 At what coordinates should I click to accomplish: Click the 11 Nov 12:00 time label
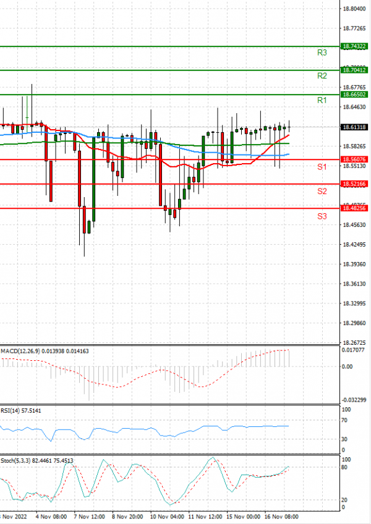point(205,517)
